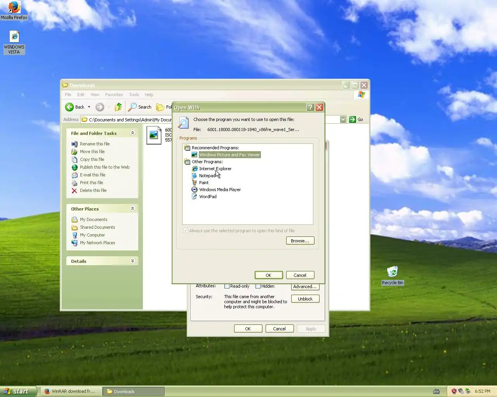Click the Windows Media Player icon
Viewport: 497px width, 397px height.
tap(195, 190)
